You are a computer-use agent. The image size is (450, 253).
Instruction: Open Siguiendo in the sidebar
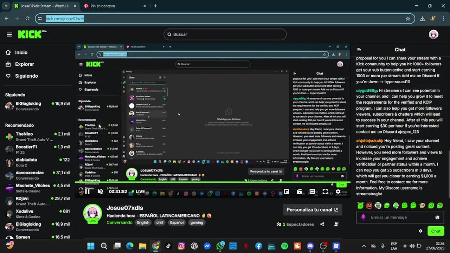point(26,76)
